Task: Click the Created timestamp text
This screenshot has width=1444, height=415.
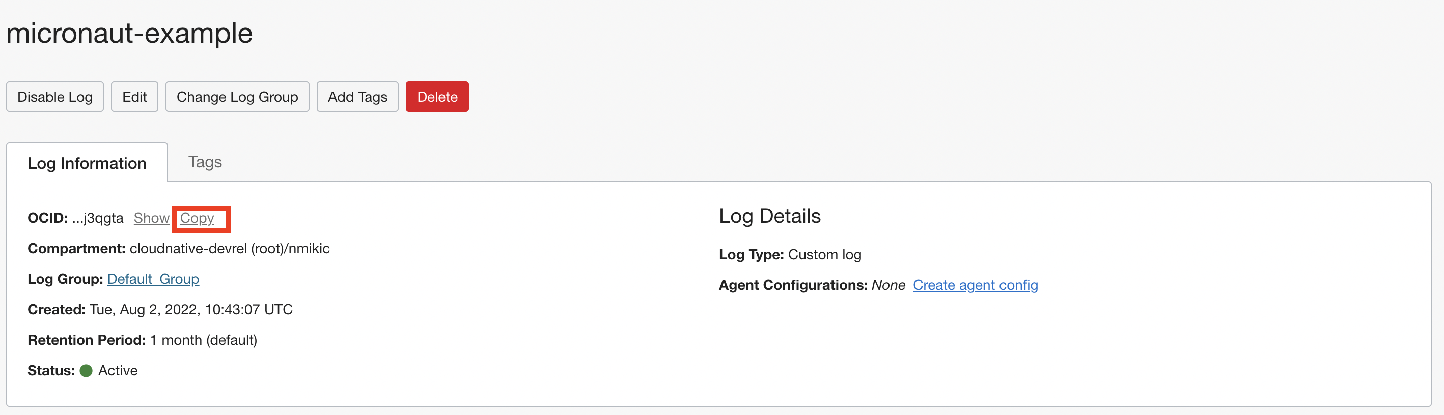Action: click(190, 310)
